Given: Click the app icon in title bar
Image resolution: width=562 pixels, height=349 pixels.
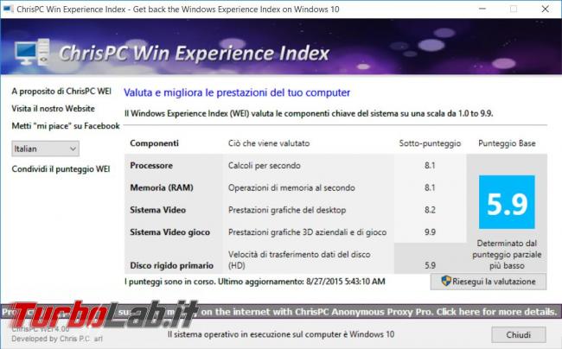Looking at the screenshot, I should (x=8, y=9).
